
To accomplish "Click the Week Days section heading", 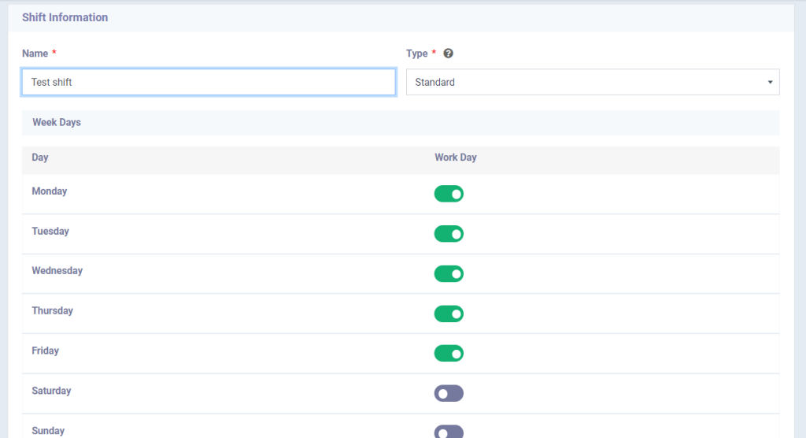I will point(57,123).
